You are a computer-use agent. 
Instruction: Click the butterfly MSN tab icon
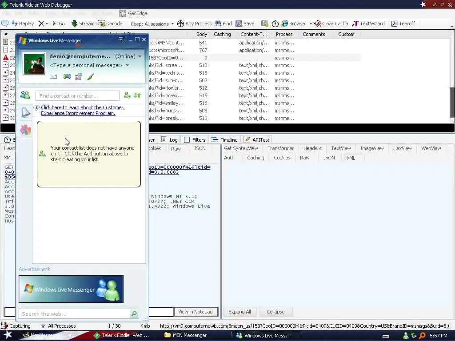tap(25, 130)
